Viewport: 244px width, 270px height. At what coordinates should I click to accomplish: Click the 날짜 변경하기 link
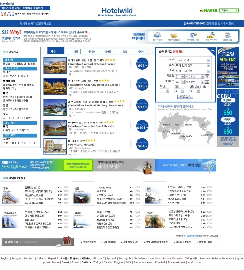pyautogui.click(x=110, y=242)
